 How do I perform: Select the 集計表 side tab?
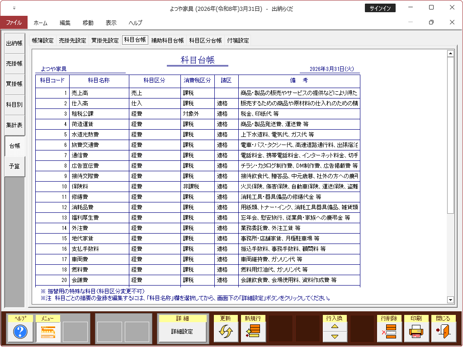click(x=14, y=125)
